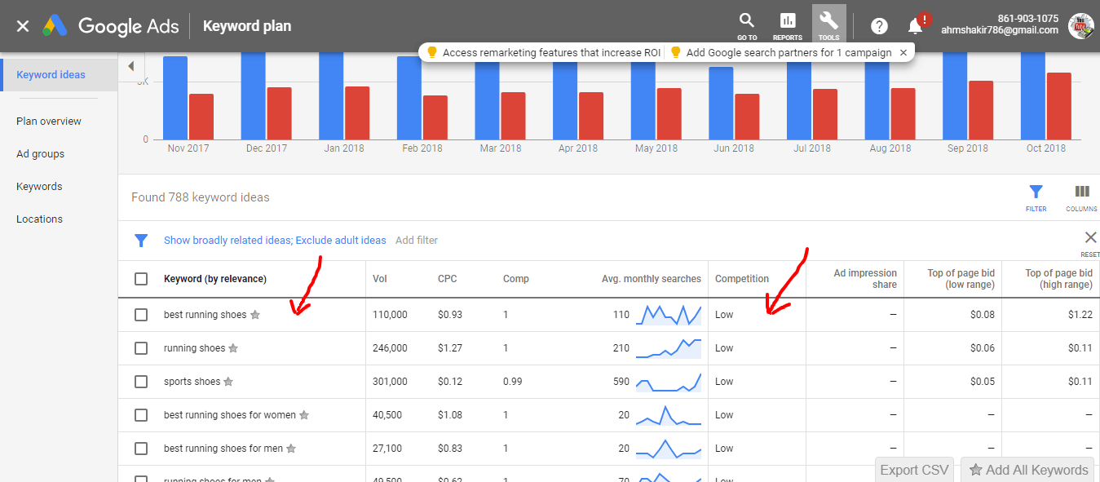The image size is (1100, 482).
Task: Click the '$1.22' high range bid cell
Action: [x=1080, y=315]
